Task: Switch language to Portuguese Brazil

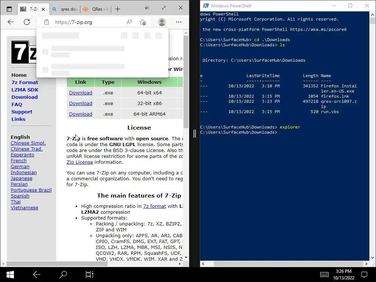Action: 31,190
